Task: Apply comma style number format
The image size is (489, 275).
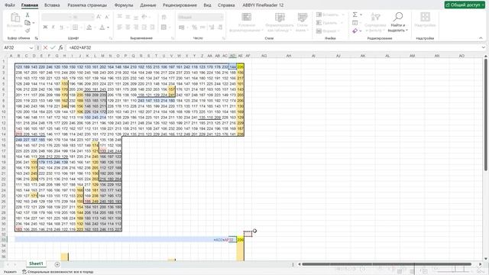Action: (x=202, y=27)
